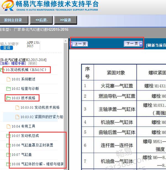Open 10.06 气缸盖罩及正时装置
This screenshot has width=166, height=170.
32,145
